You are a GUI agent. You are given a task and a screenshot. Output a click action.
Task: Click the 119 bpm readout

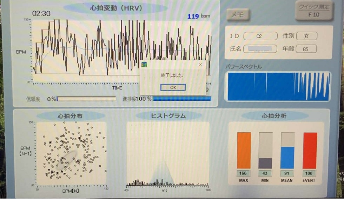point(198,16)
